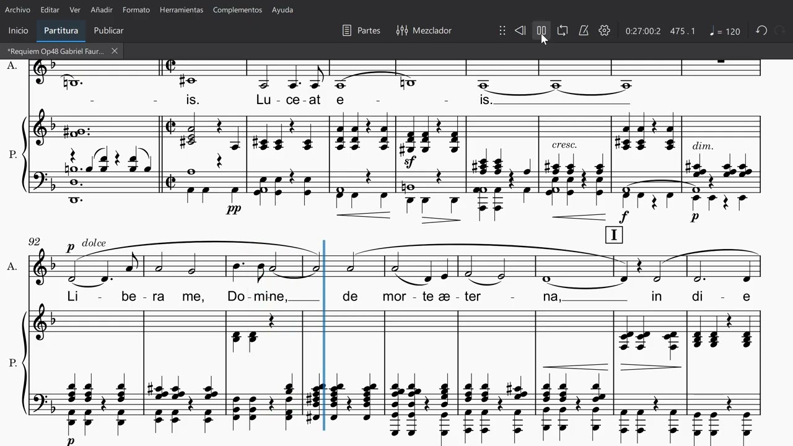Select the pp dynamic below piano staff
The height and width of the screenshot is (446, 793).
coord(234,209)
